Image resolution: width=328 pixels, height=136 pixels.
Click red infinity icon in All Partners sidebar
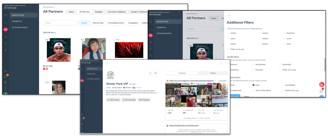pos(5,30)
